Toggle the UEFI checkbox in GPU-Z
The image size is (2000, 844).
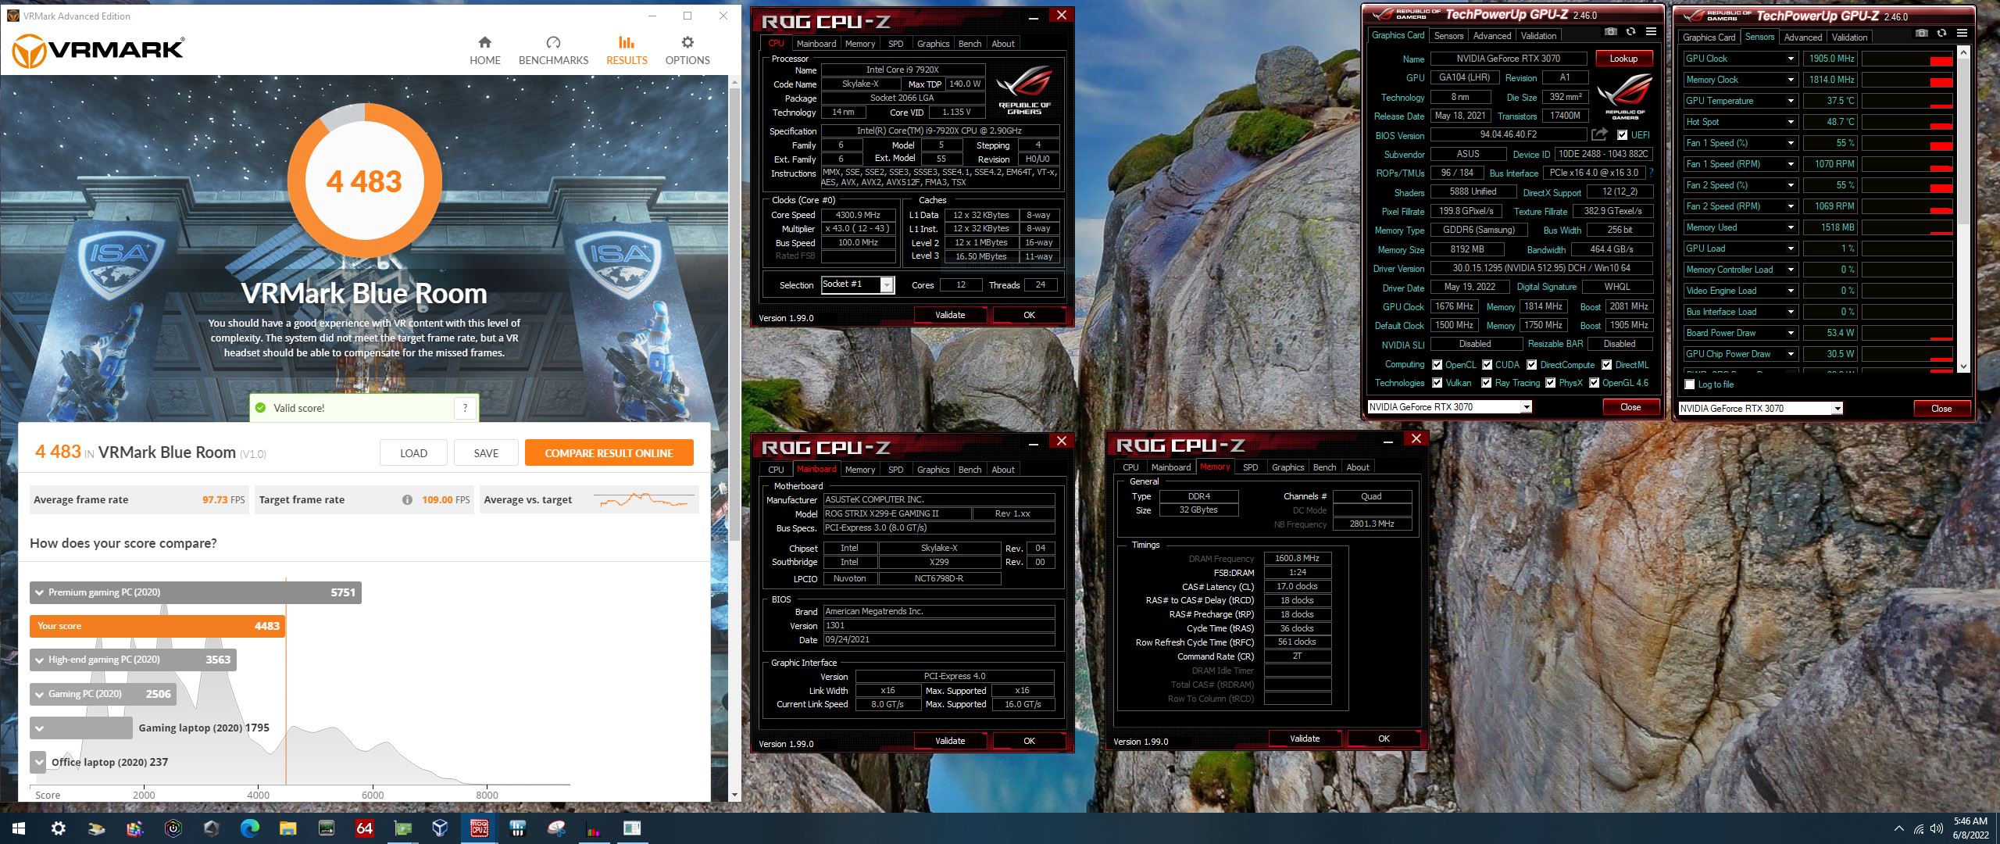click(1622, 134)
